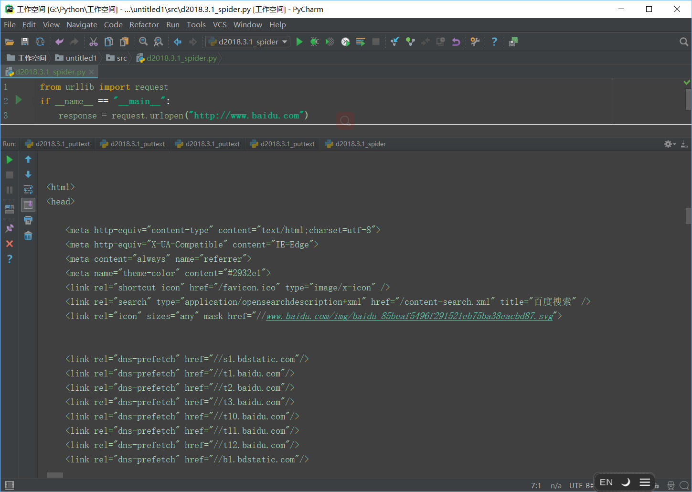
Task: Switch to the d2018.3.1_spider Run tab
Action: [x=355, y=144]
